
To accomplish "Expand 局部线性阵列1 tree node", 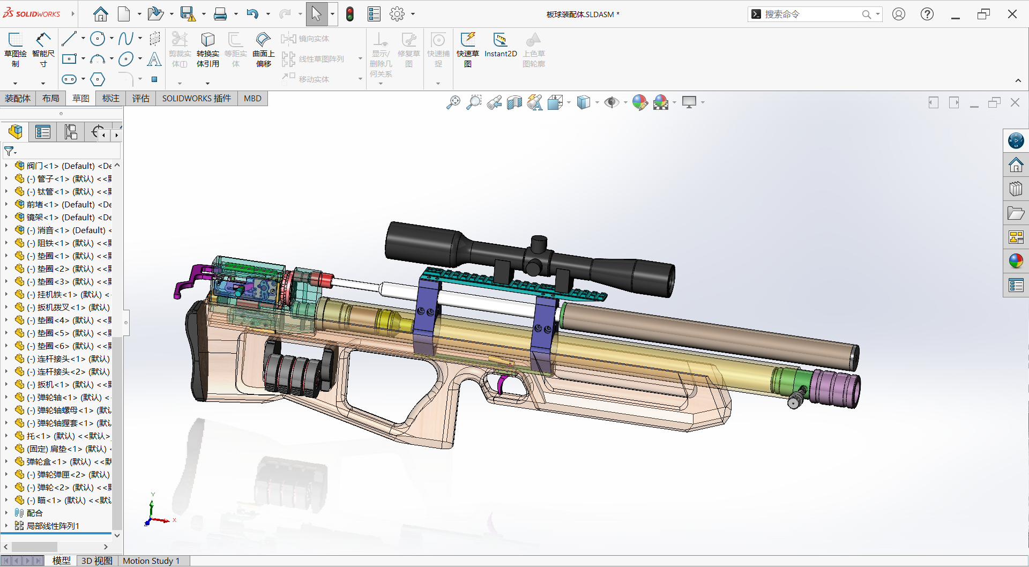I will tap(6, 526).
